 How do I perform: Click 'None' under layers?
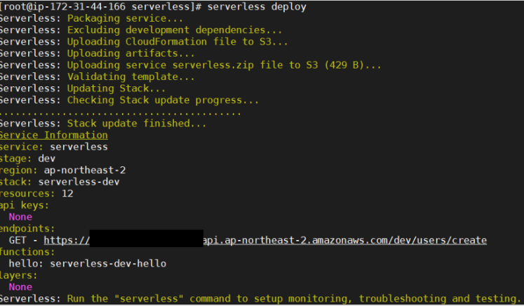pyautogui.click(x=20, y=287)
